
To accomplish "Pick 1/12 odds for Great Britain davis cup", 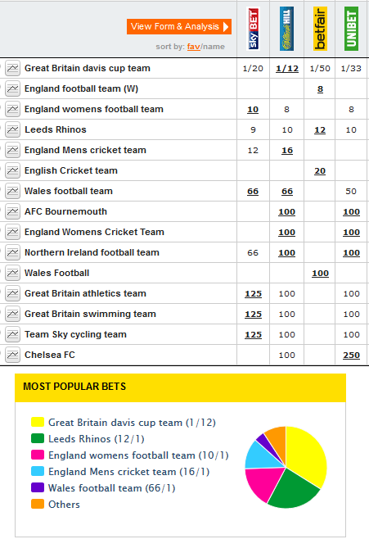I will click(287, 69).
